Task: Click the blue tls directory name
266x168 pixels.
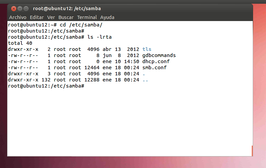Action: click(147, 49)
